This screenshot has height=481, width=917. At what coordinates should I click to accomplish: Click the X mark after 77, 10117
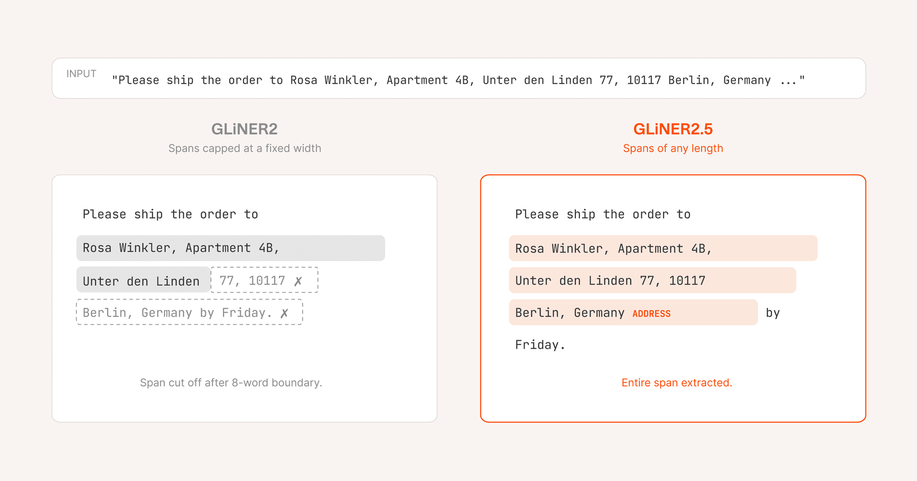point(298,281)
